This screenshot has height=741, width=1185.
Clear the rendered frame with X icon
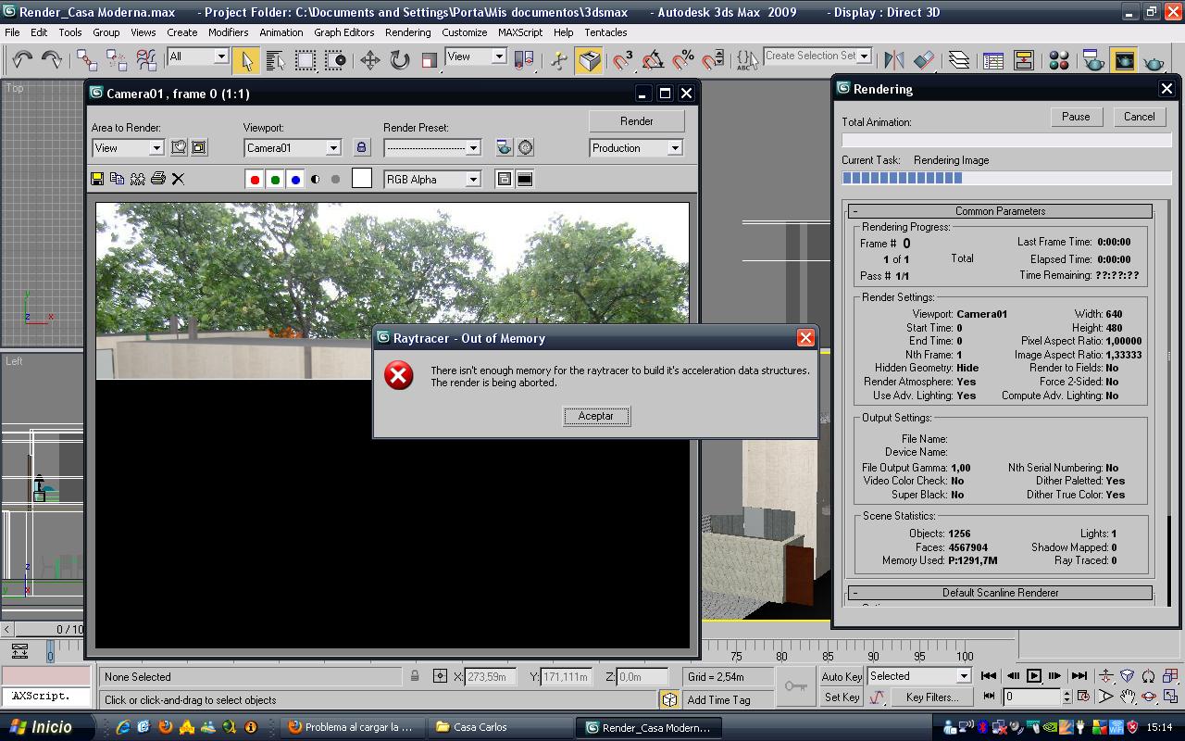pos(178,179)
